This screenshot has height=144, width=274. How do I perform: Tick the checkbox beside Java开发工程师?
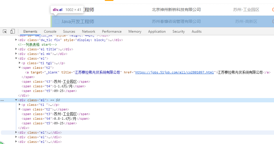tap(57, 21)
